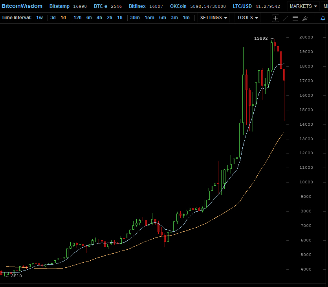Choose the 15m time interval
Viewport: 328px width, 287px height.
pyautogui.click(x=149, y=18)
